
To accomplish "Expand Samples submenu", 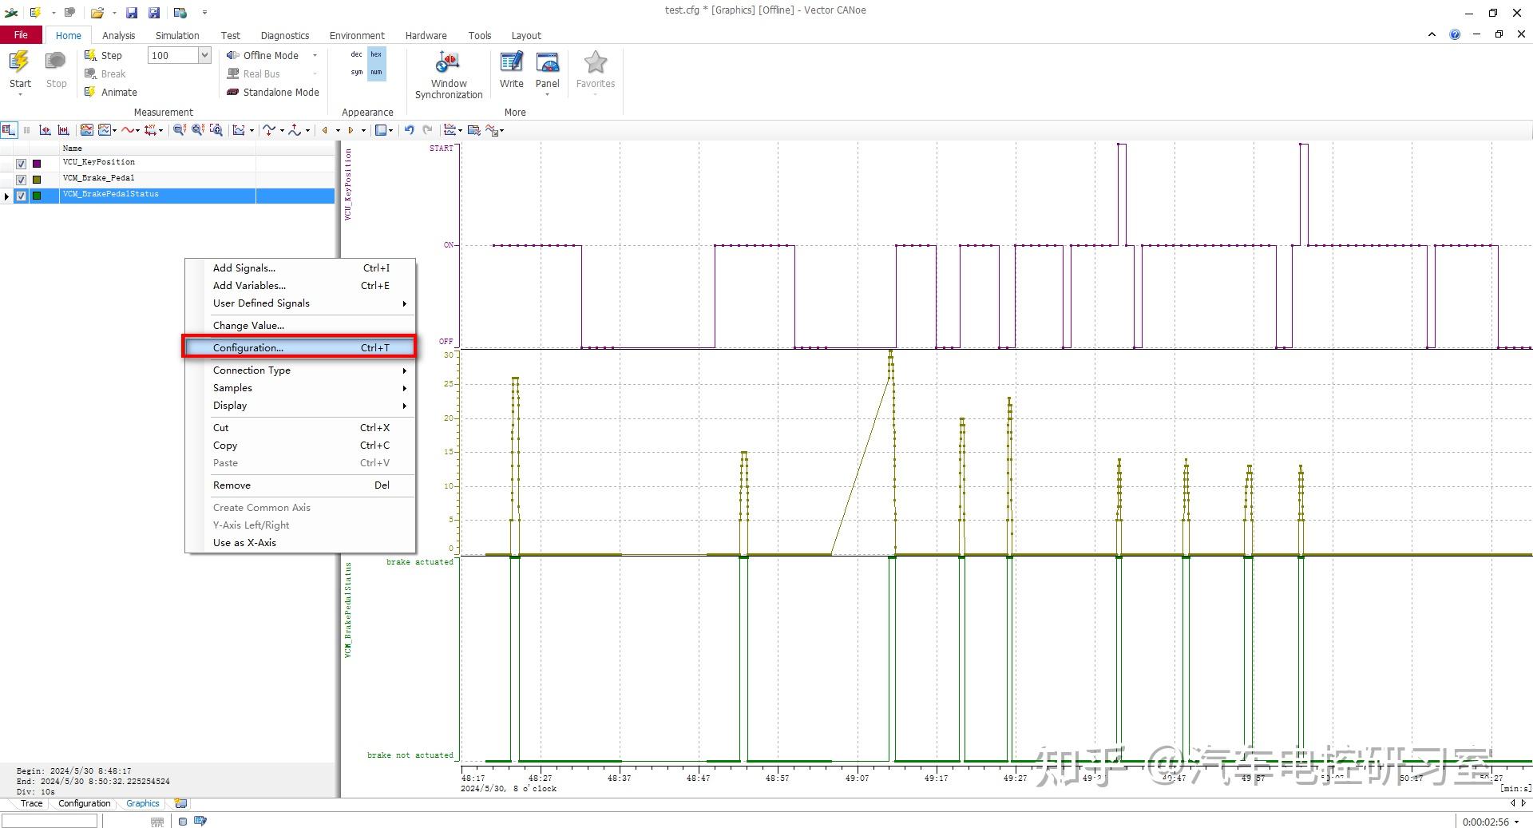I will click(300, 388).
